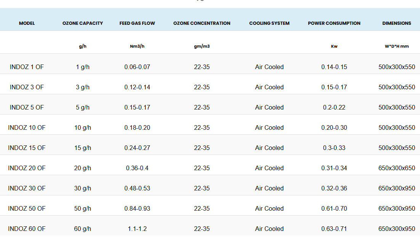Click the POWER CONSUMPTION column header
Image resolution: width=420 pixels, height=237 pixels.
click(x=334, y=23)
